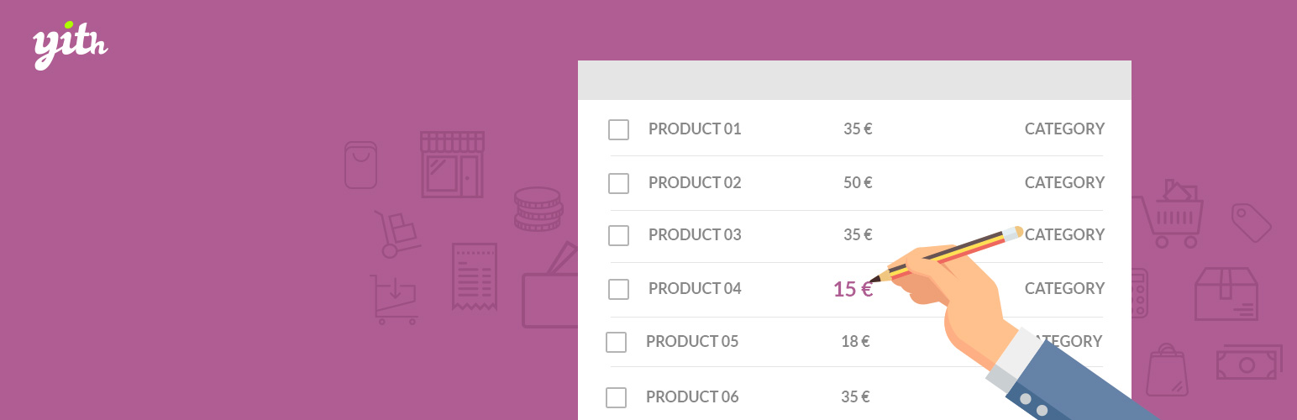Image resolution: width=1297 pixels, height=420 pixels.
Task: Click the banknote money icon
Action: point(1249,362)
